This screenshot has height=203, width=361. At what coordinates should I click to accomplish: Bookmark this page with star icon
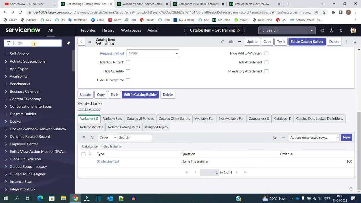point(324,12)
